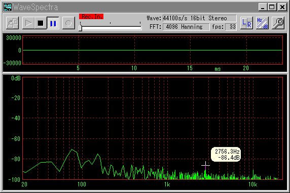The height and width of the screenshot is (193, 290).
Task: Click the playback position slider thumb
Action: [x=80, y=28]
